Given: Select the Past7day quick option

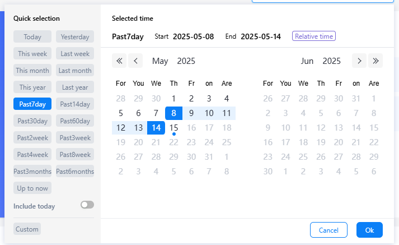Looking at the screenshot, I should tap(32, 104).
